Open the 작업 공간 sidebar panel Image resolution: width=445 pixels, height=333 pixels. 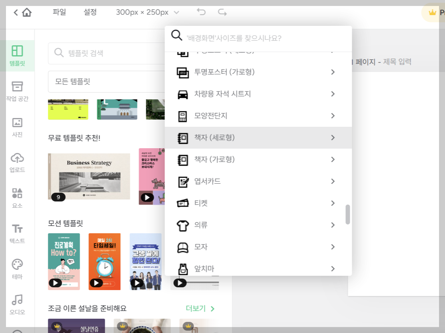click(17, 91)
